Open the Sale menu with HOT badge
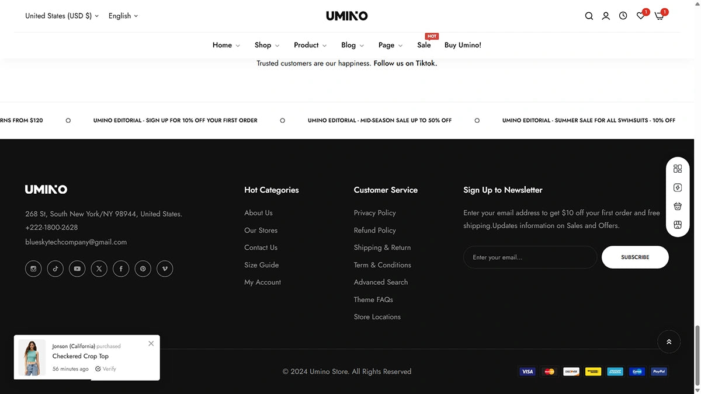Screen dimensions: 701x394 tap(424, 45)
